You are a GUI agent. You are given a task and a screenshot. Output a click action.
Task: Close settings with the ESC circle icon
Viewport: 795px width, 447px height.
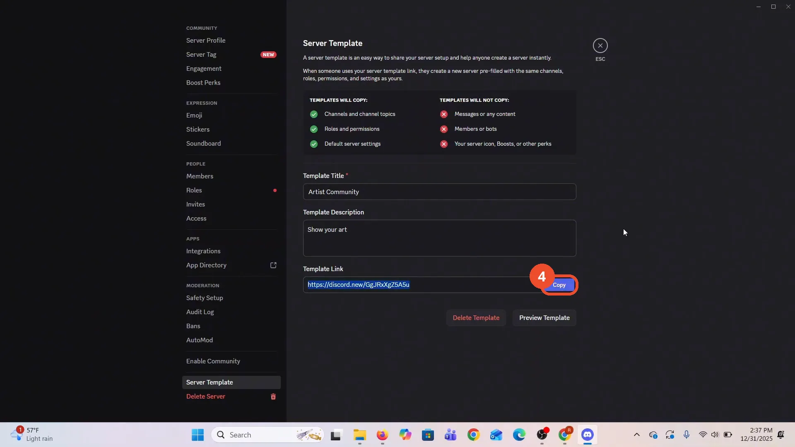[x=600, y=46]
